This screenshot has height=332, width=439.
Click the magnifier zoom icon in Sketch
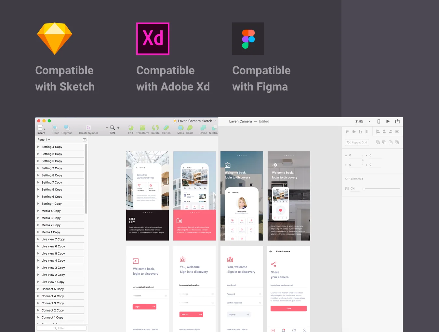coord(113,128)
